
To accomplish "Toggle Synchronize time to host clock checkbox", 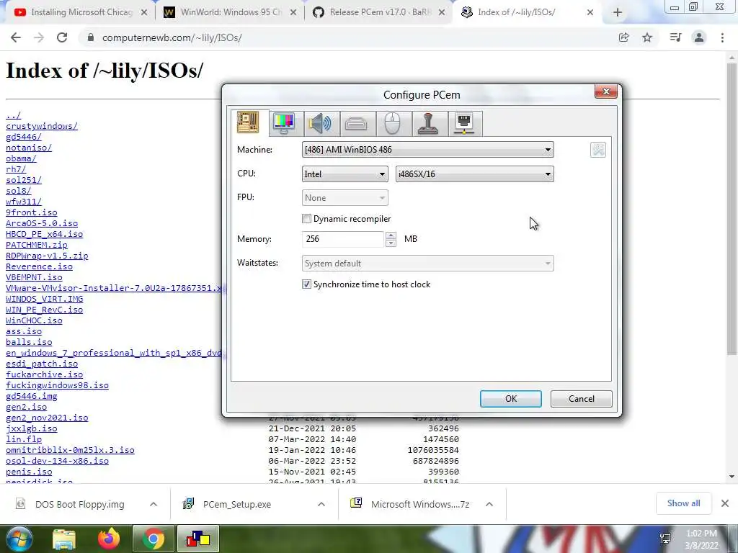I will 306,284.
